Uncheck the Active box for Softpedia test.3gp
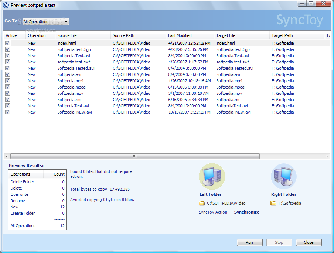The width and height of the screenshot is (334, 253). point(8,49)
